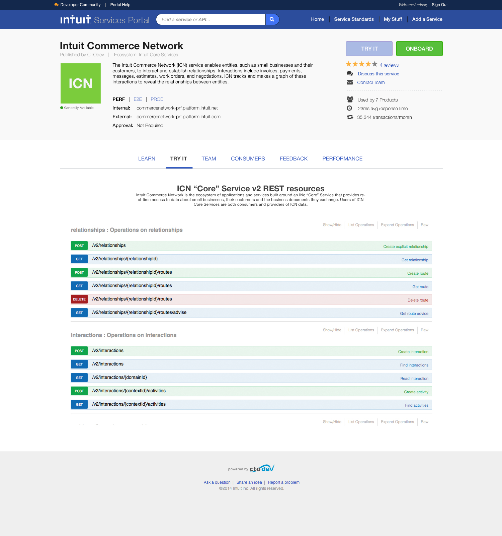Click List Operations for relationships
This screenshot has height=536, width=502.
[361, 225]
